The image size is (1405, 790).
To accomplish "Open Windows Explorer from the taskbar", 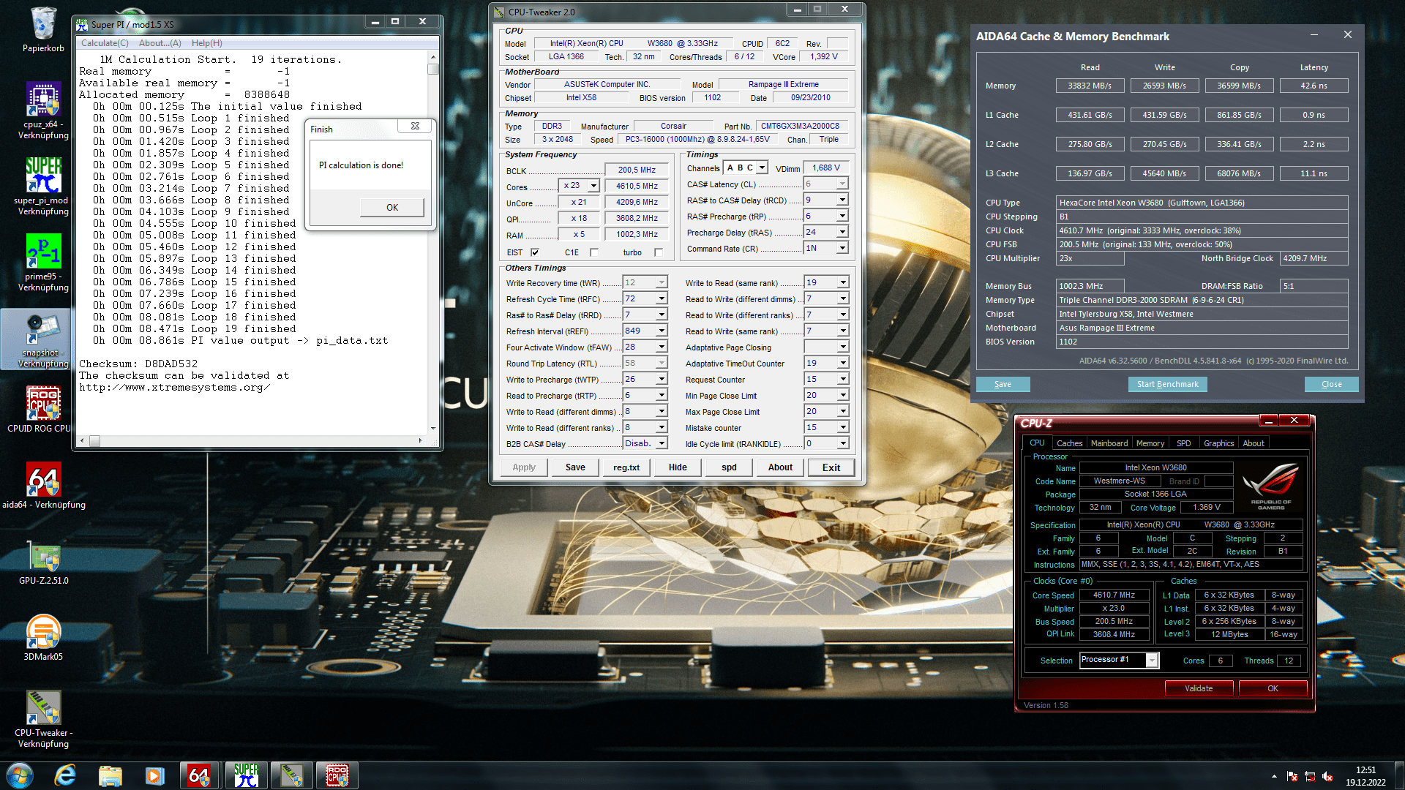I will 110,775.
